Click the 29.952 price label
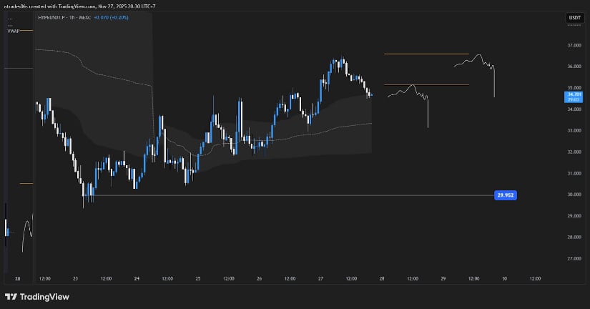 point(505,195)
